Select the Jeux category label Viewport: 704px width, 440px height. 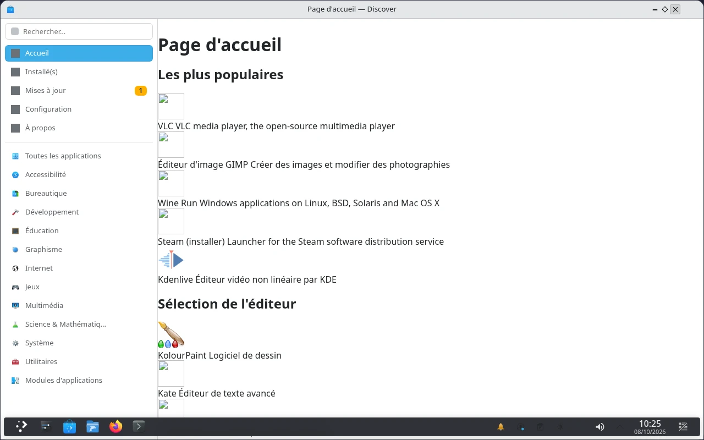32,287
